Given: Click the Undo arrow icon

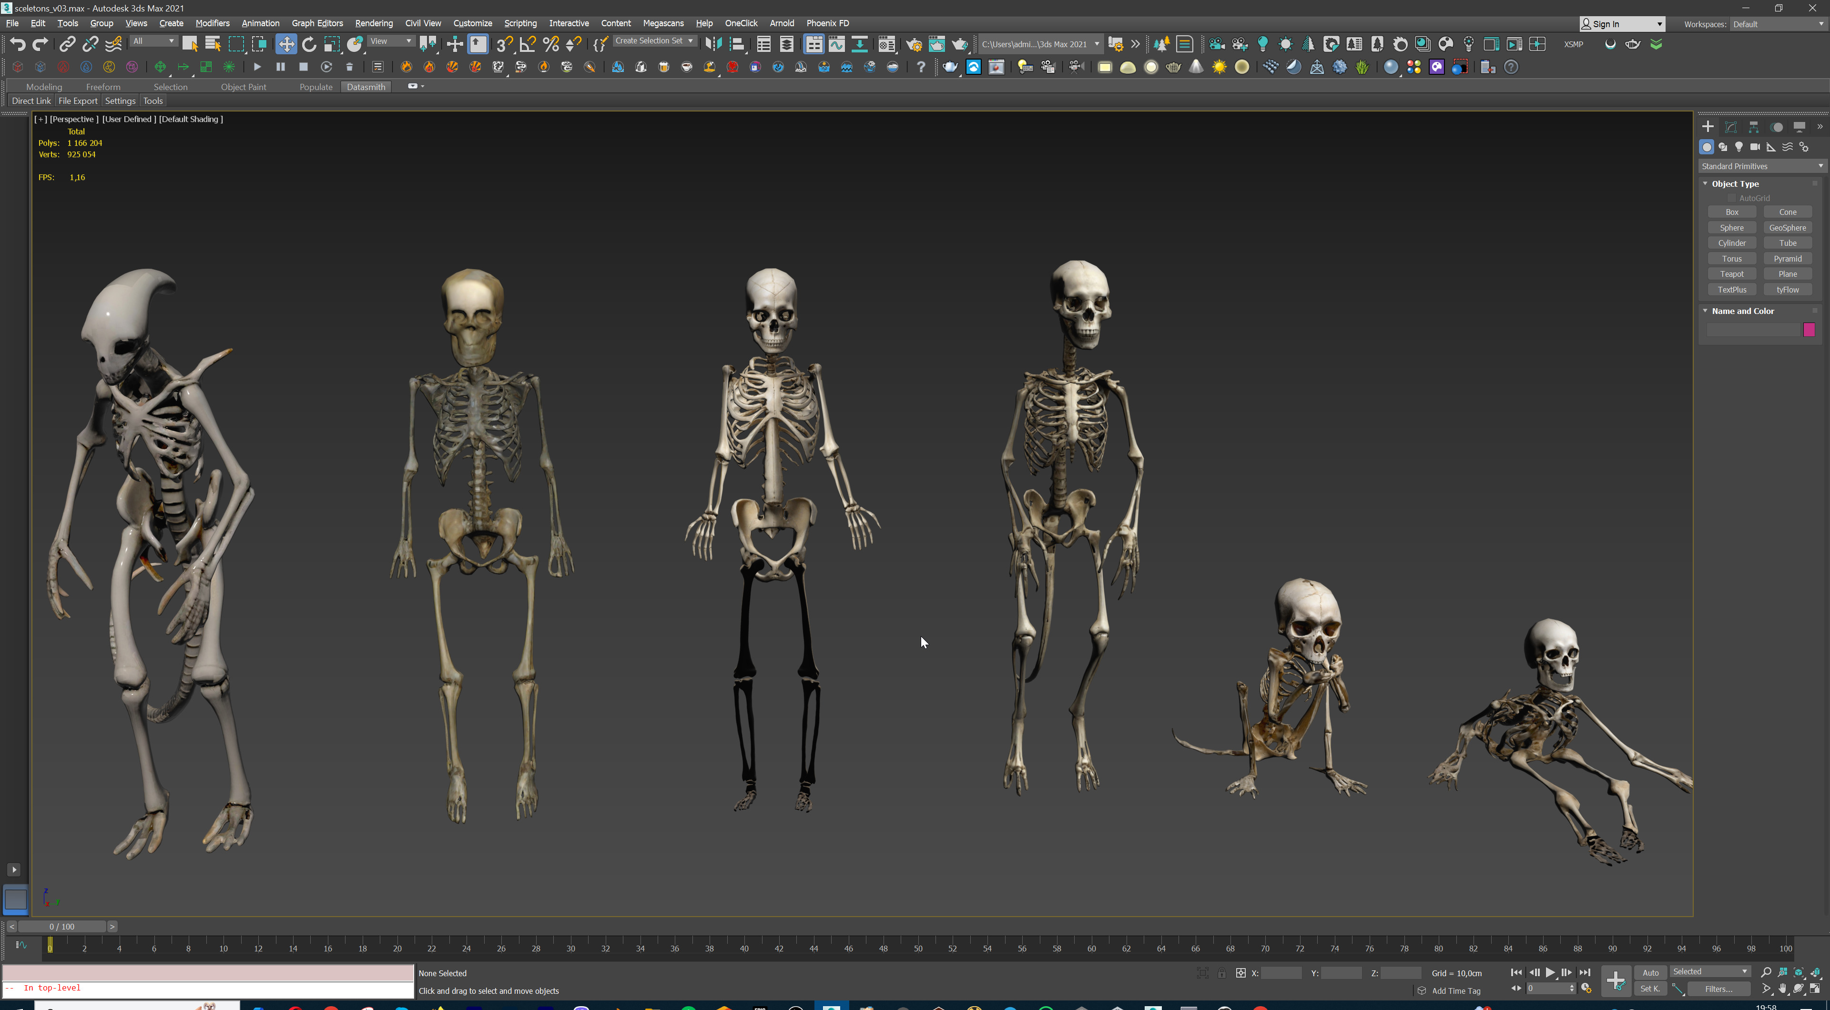Looking at the screenshot, I should (18, 44).
